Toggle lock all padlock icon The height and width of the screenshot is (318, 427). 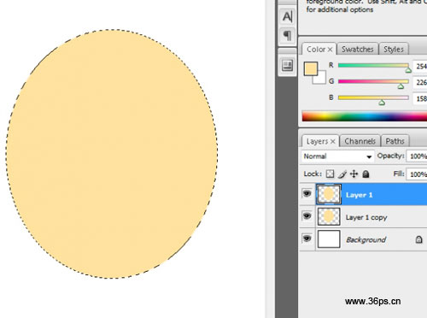[366, 174]
